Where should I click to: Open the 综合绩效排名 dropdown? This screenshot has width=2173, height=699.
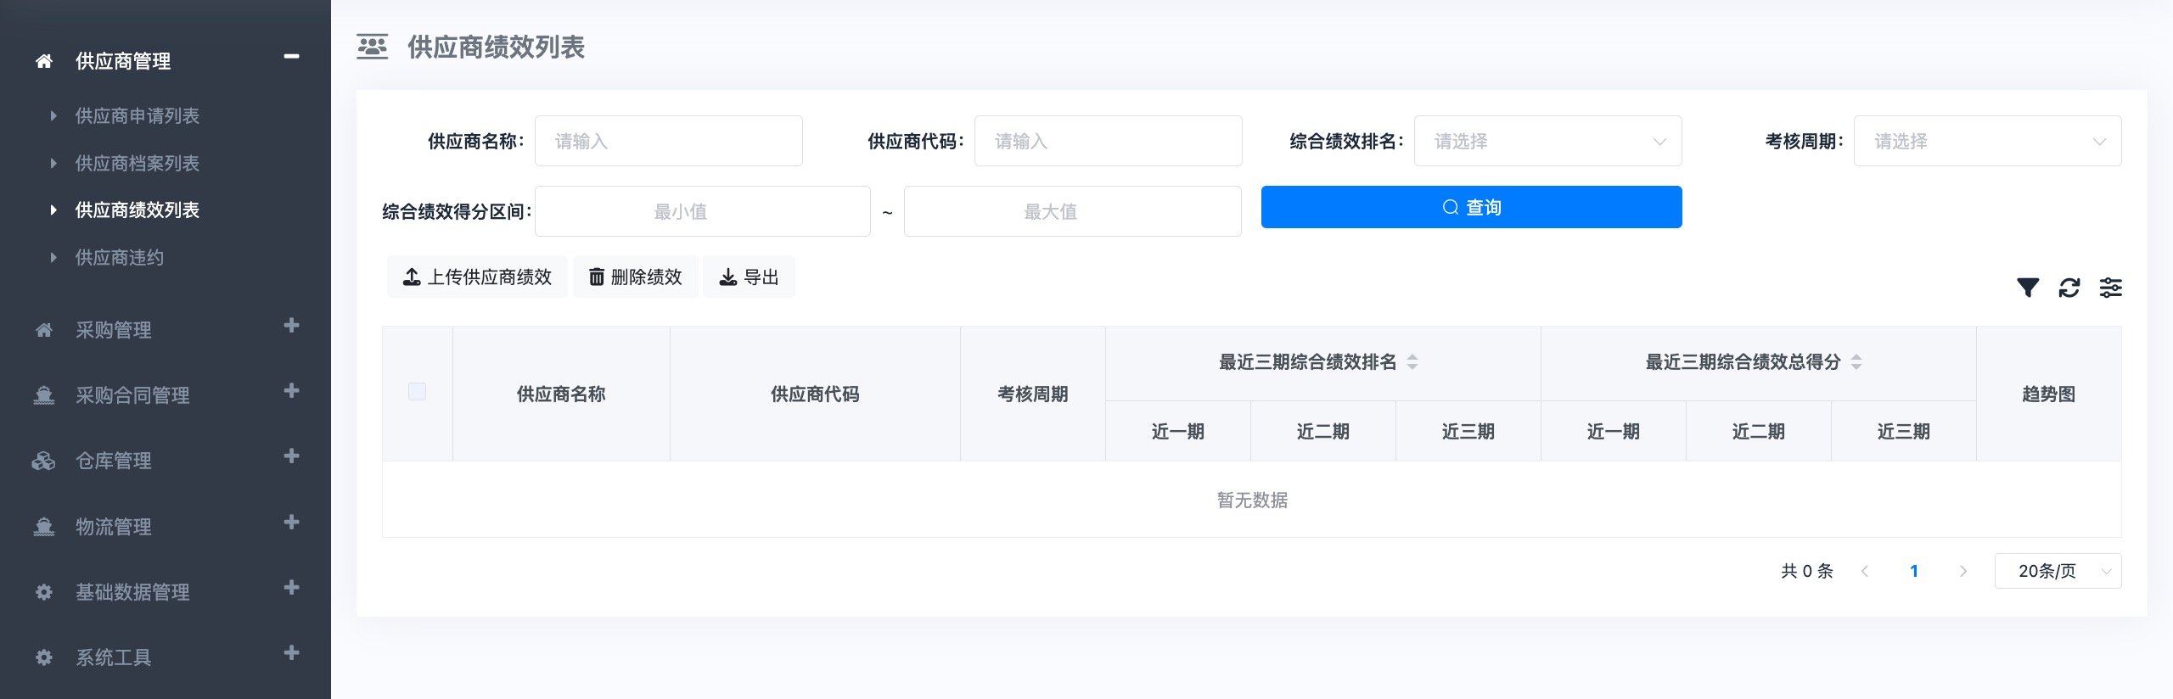(1547, 141)
